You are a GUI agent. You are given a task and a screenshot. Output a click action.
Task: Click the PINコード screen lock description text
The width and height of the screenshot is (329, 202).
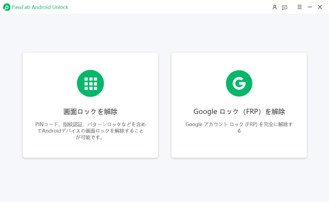click(x=90, y=124)
